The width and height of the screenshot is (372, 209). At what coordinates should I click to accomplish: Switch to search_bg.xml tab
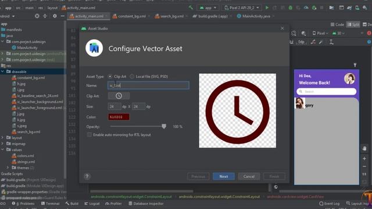tap(172, 16)
